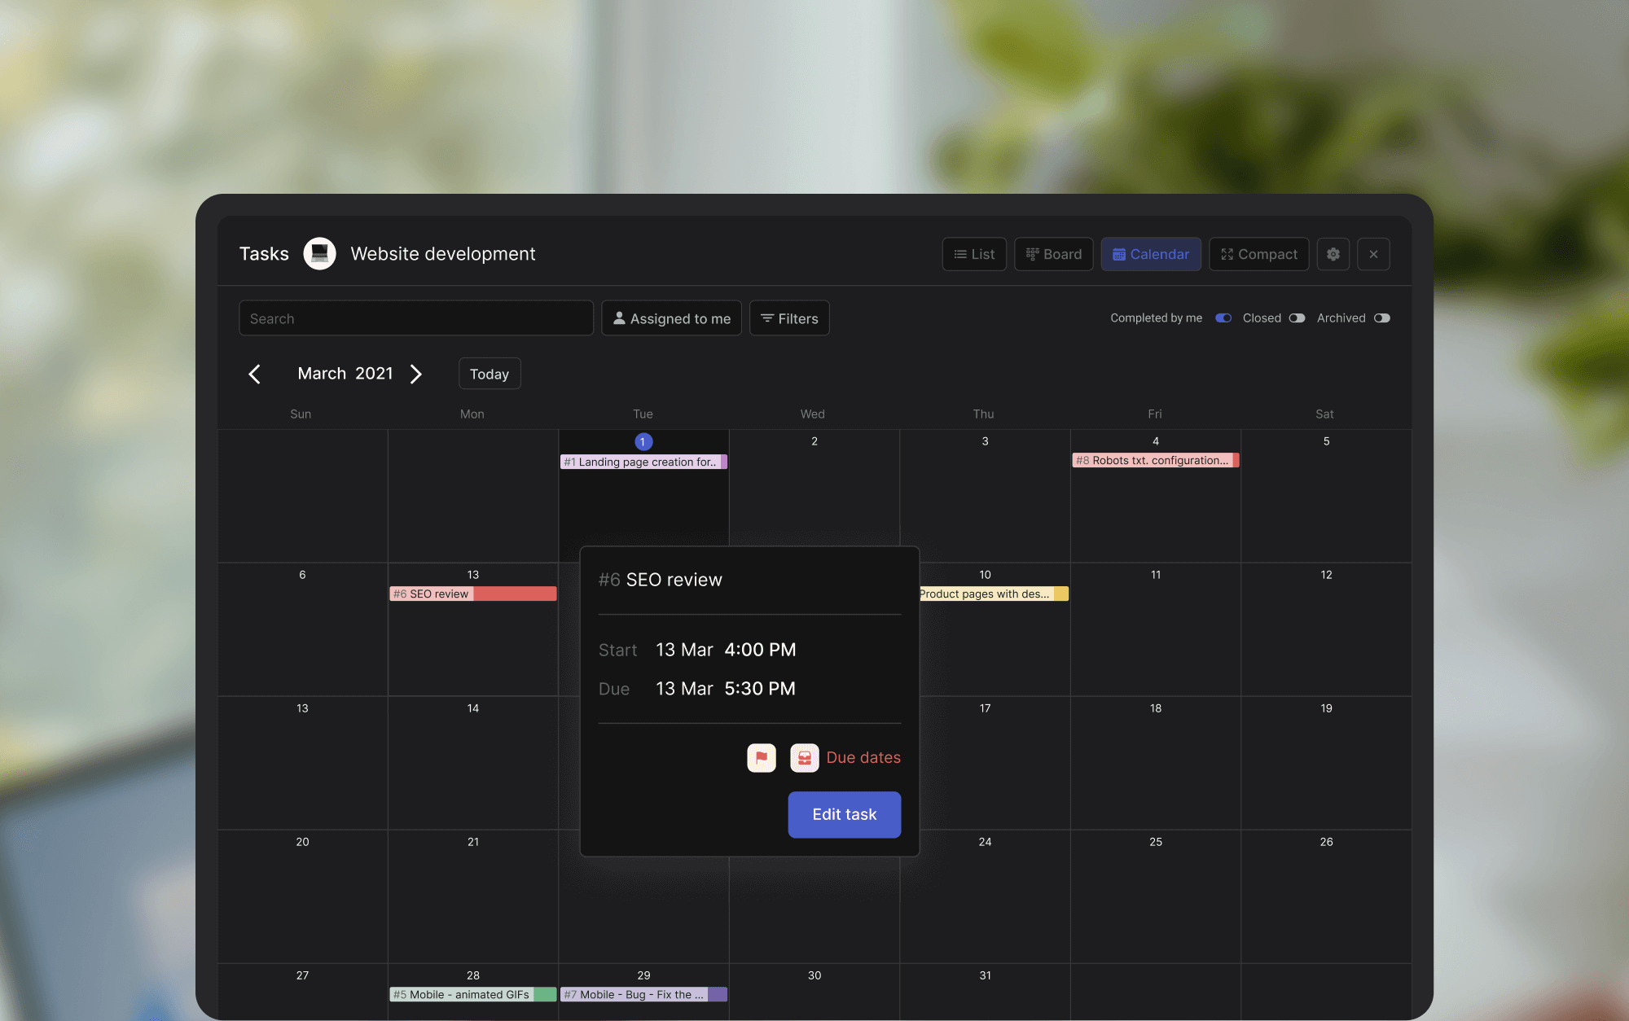The image size is (1629, 1021).
Task: Click the red flag priority icon
Action: [x=761, y=757]
